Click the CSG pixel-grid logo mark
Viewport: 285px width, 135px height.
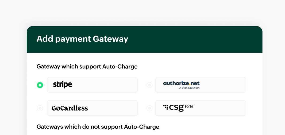166,107
